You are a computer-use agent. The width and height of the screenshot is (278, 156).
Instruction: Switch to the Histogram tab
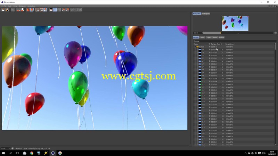pyautogui.click(x=206, y=14)
